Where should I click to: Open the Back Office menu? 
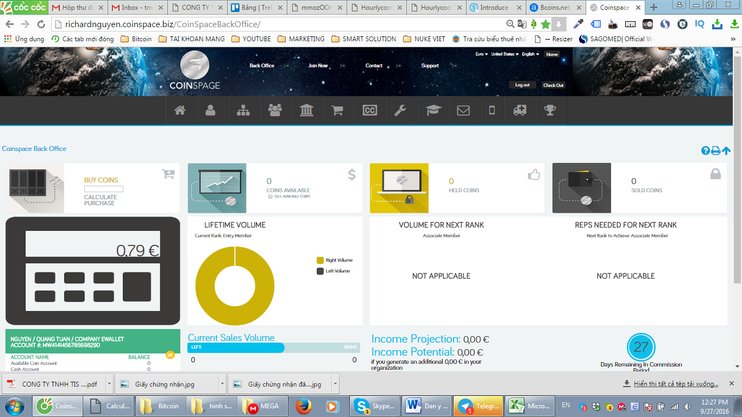click(x=262, y=66)
